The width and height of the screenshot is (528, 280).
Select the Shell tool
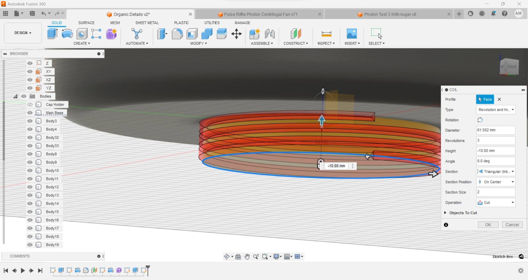[192, 34]
